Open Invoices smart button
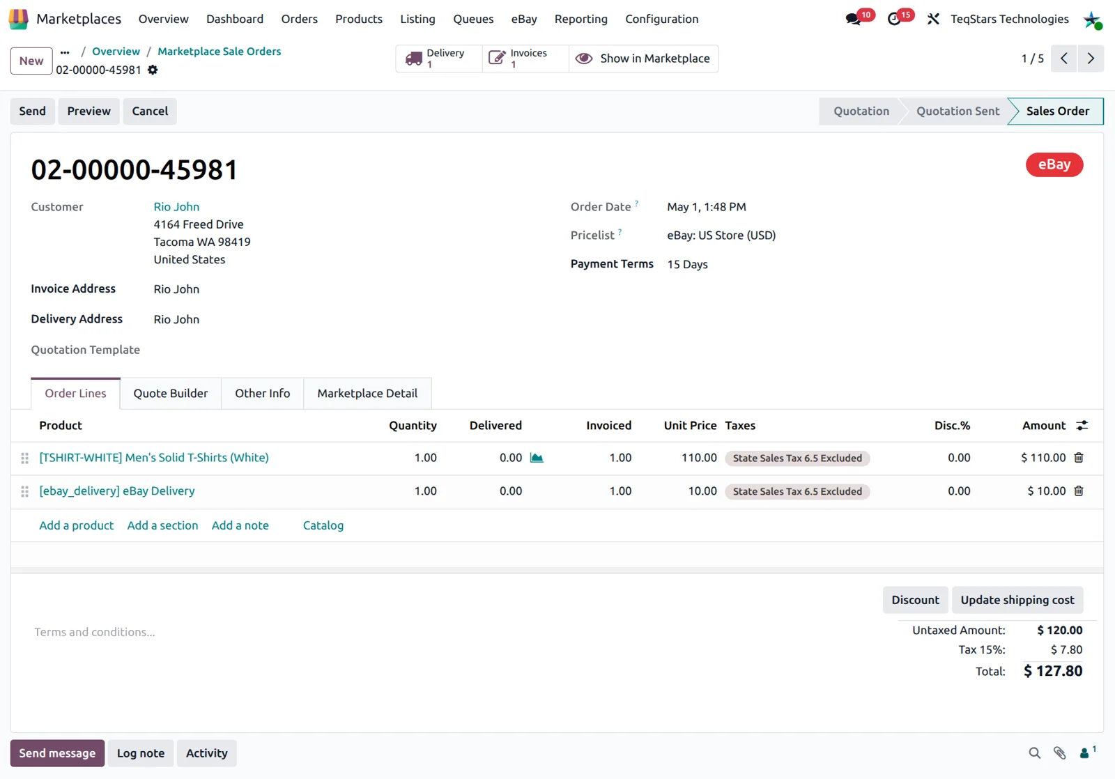This screenshot has width=1115, height=779. point(525,59)
